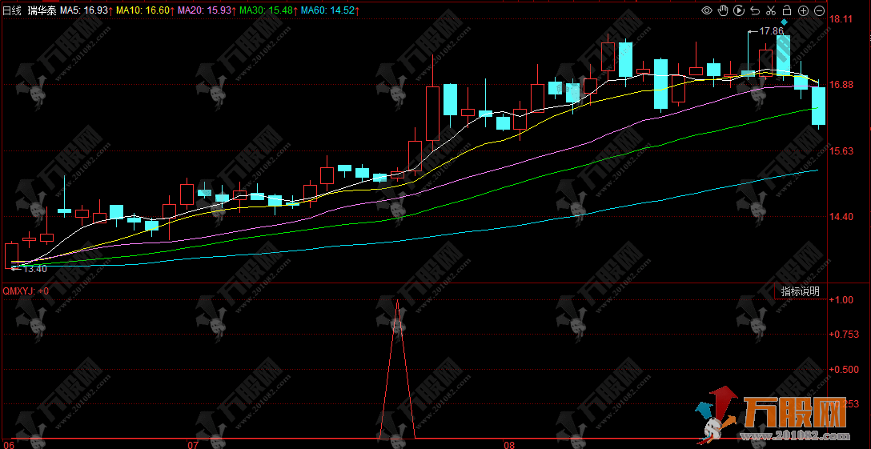Select the hand pan tool
This screenshot has width=871, height=449.
[x=722, y=10]
